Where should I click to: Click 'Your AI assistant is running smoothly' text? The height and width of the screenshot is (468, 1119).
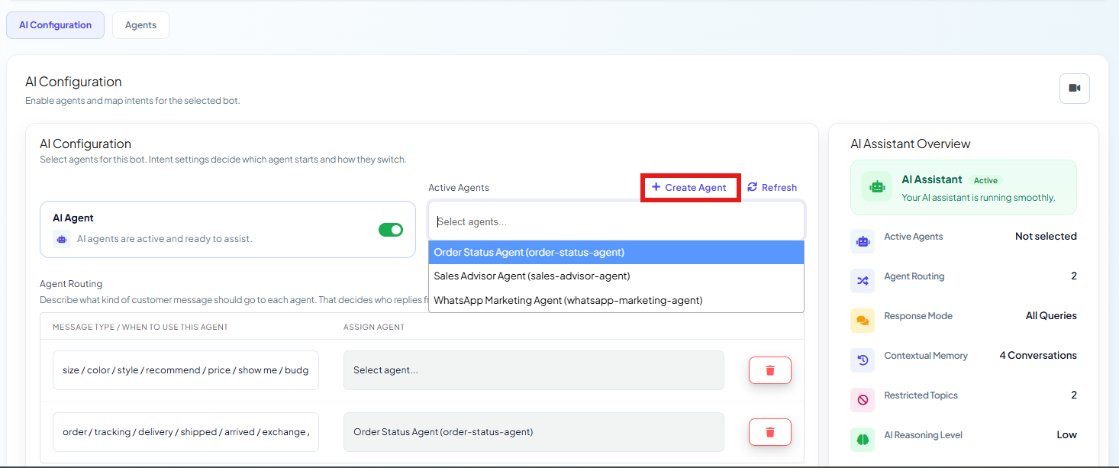(x=979, y=198)
